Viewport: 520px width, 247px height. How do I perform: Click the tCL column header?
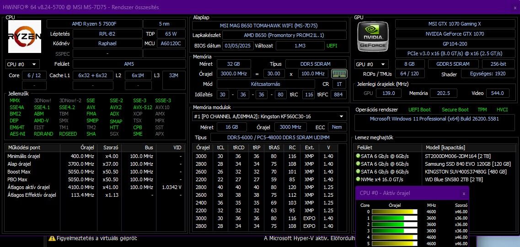tap(220, 147)
